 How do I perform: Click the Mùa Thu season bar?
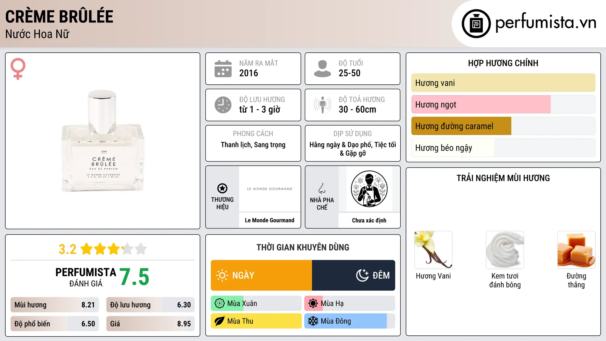(x=256, y=321)
